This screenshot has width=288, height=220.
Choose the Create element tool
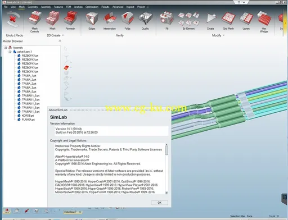point(210,21)
